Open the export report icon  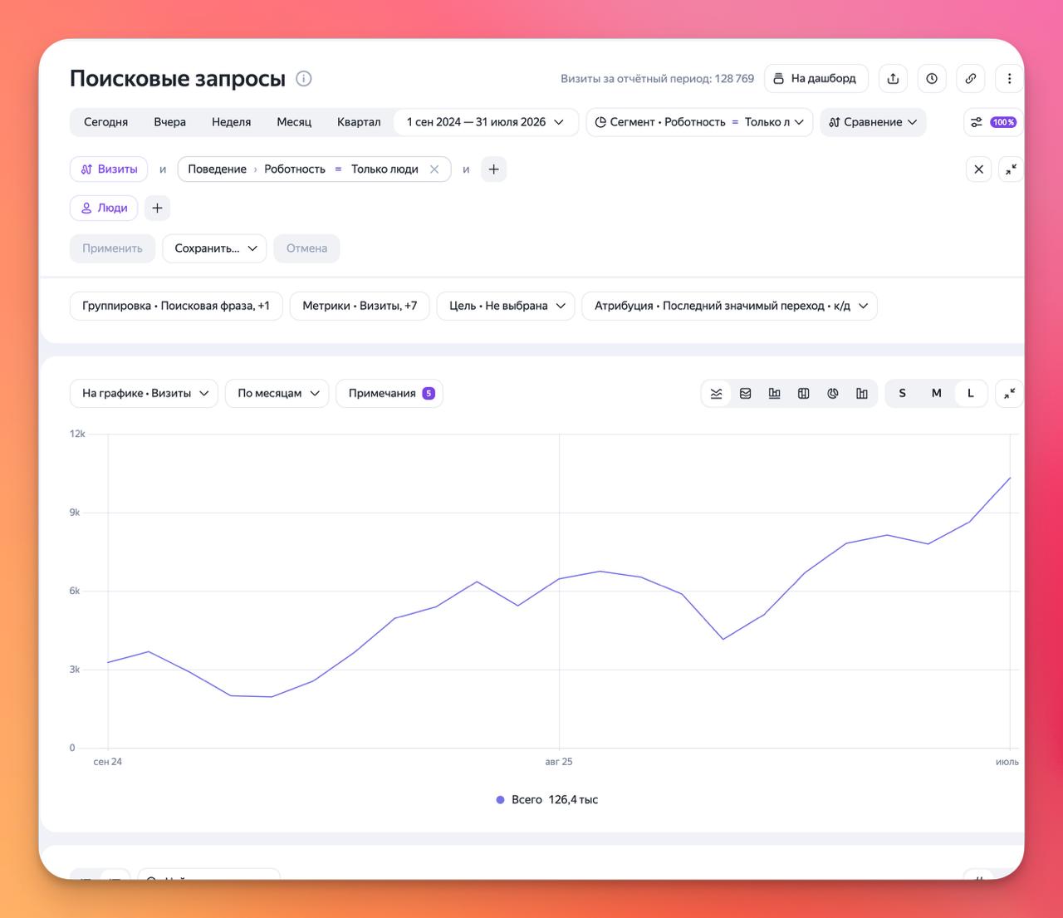pos(893,79)
